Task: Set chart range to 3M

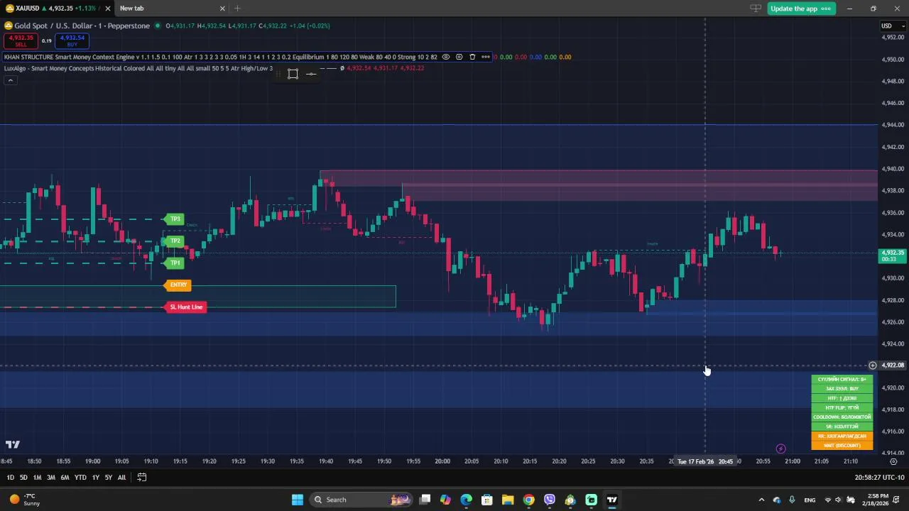Action: tap(51, 478)
